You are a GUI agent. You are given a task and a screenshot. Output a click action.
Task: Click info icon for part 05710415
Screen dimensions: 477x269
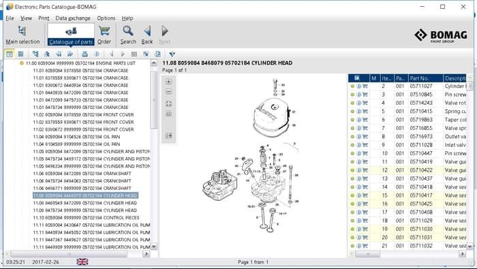tap(359, 112)
